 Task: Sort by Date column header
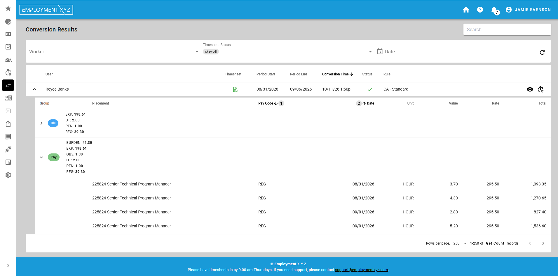(x=368, y=103)
